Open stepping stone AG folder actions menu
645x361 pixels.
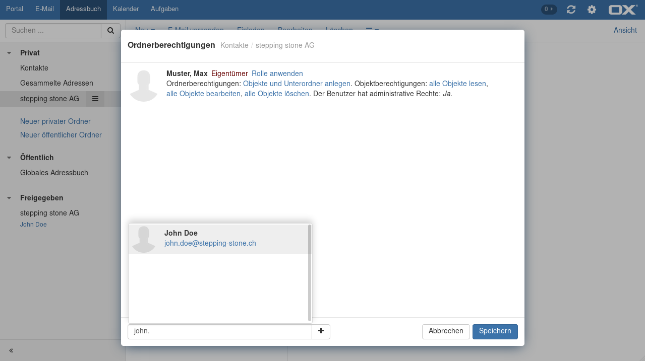coord(95,99)
